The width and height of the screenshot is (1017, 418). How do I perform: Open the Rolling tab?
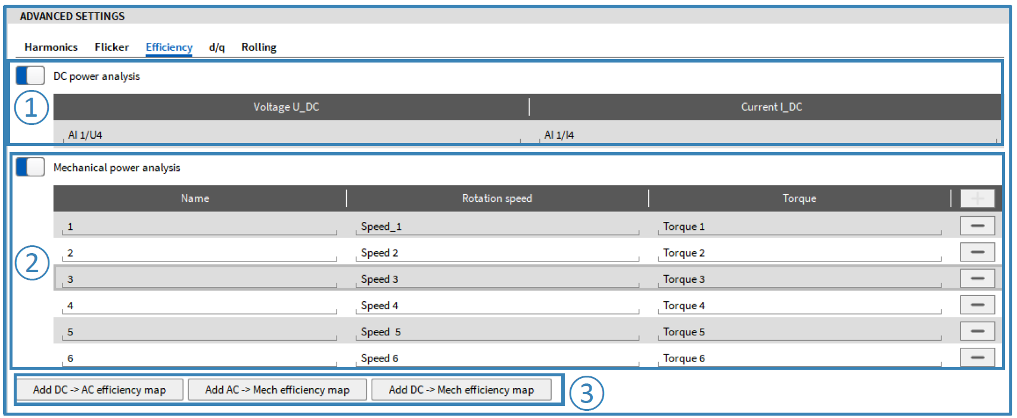(259, 47)
